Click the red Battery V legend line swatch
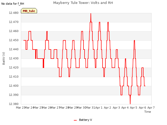Viewport: 167px width, 125px height. [x=75, y=120]
